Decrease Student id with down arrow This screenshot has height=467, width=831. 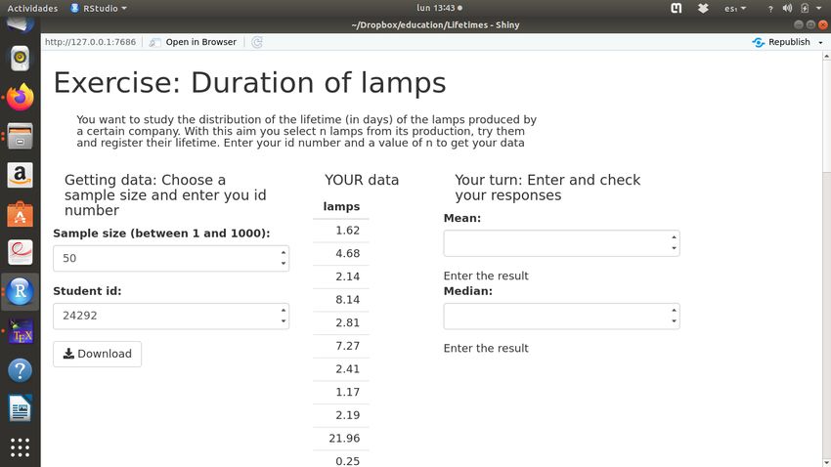coord(283,320)
